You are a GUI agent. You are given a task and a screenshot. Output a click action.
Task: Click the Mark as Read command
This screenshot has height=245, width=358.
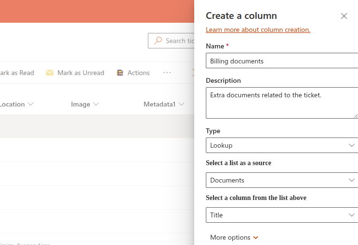[17, 73]
